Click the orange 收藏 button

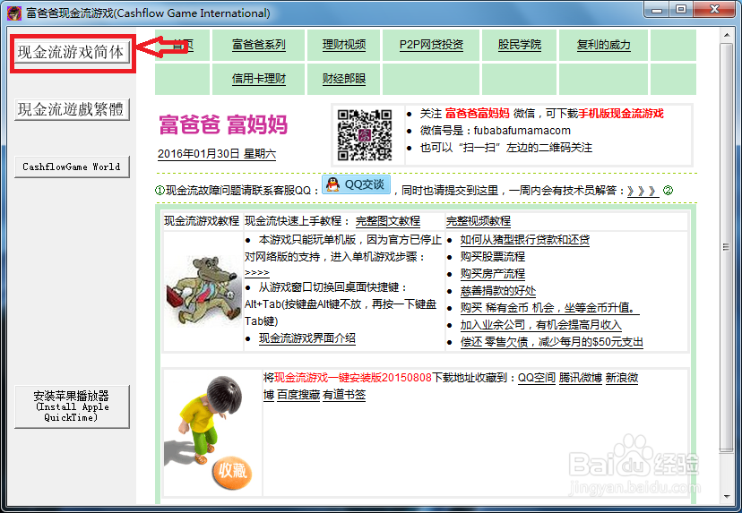click(x=232, y=471)
